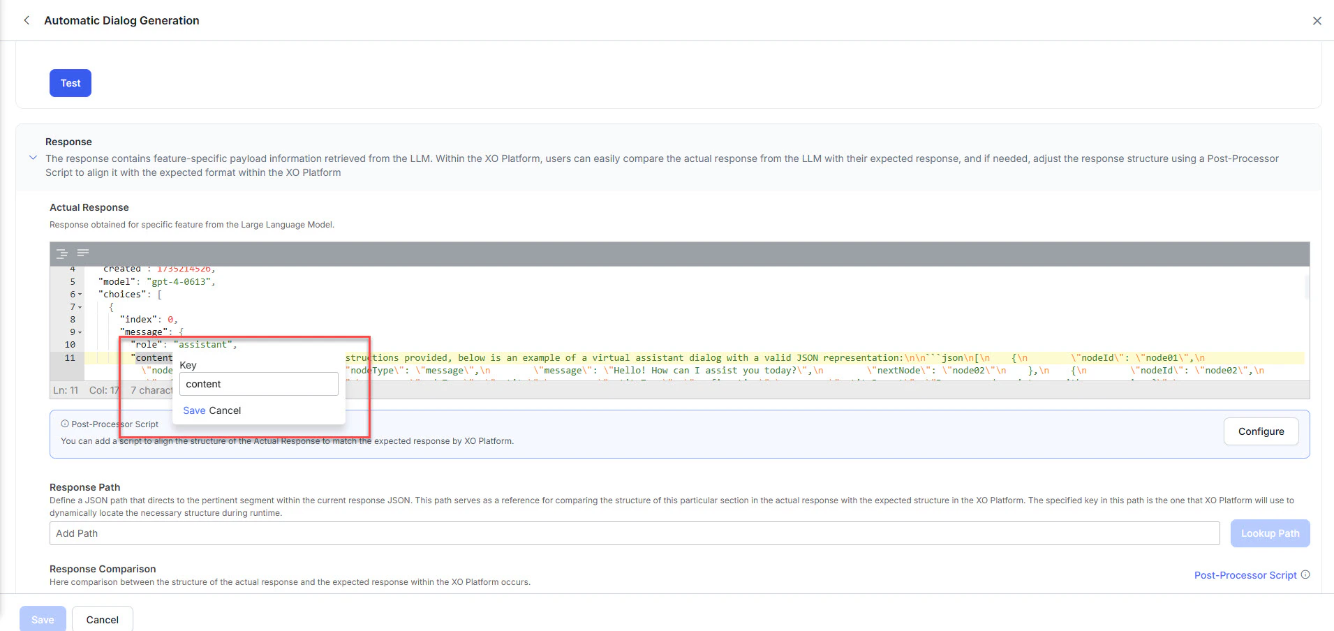Open the Configure option for Post-Processor Script
1334x631 pixels.
[x=1261, y=431]
